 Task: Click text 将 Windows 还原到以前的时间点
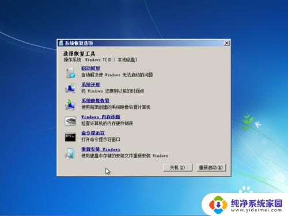112,91
